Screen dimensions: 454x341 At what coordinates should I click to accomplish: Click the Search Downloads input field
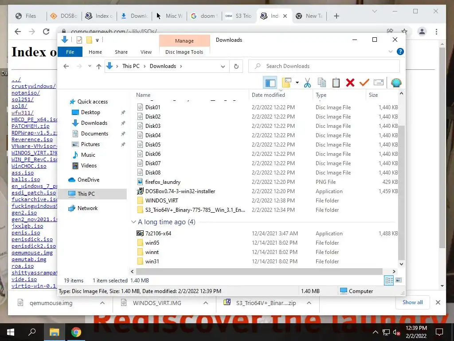coord(324,66)
